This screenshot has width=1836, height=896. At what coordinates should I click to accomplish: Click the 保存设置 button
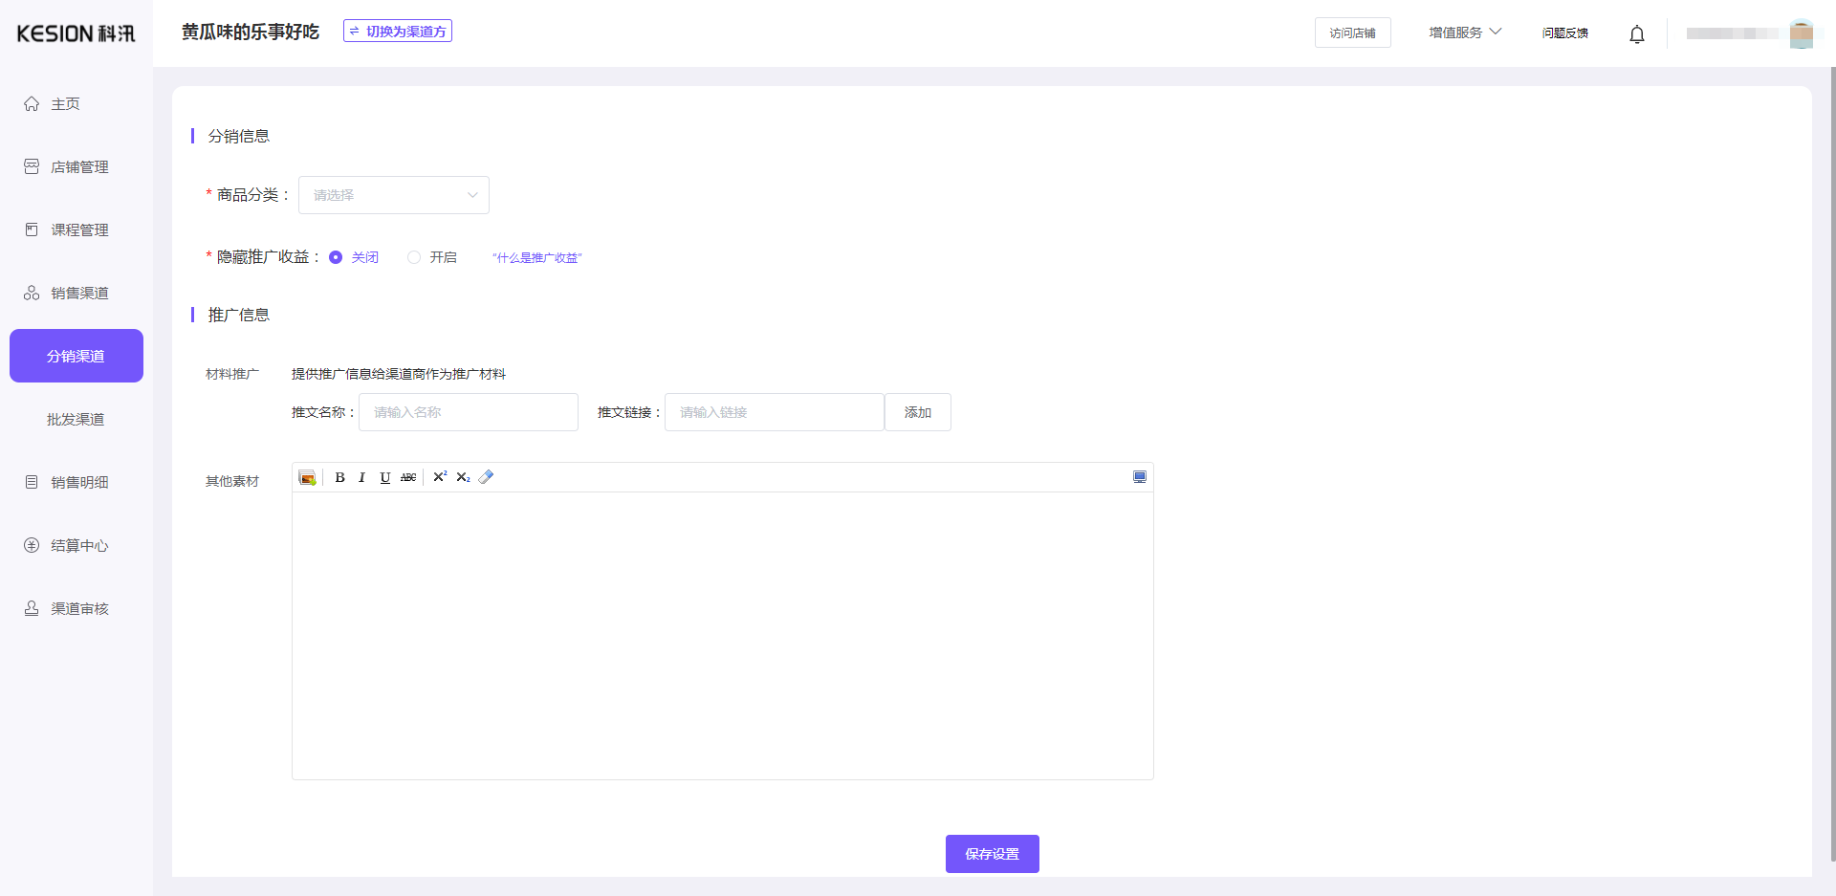click(992, 854)
